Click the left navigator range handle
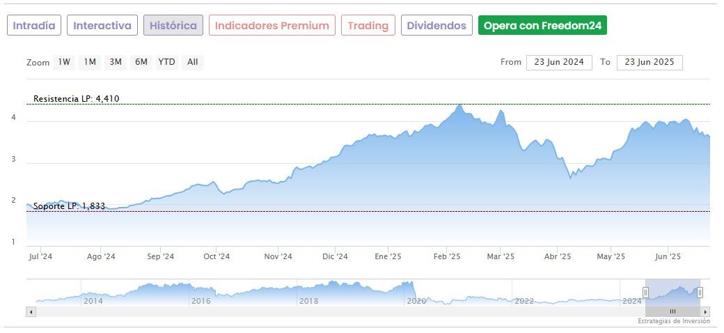724x333 pixels. (x=645, y=293)
